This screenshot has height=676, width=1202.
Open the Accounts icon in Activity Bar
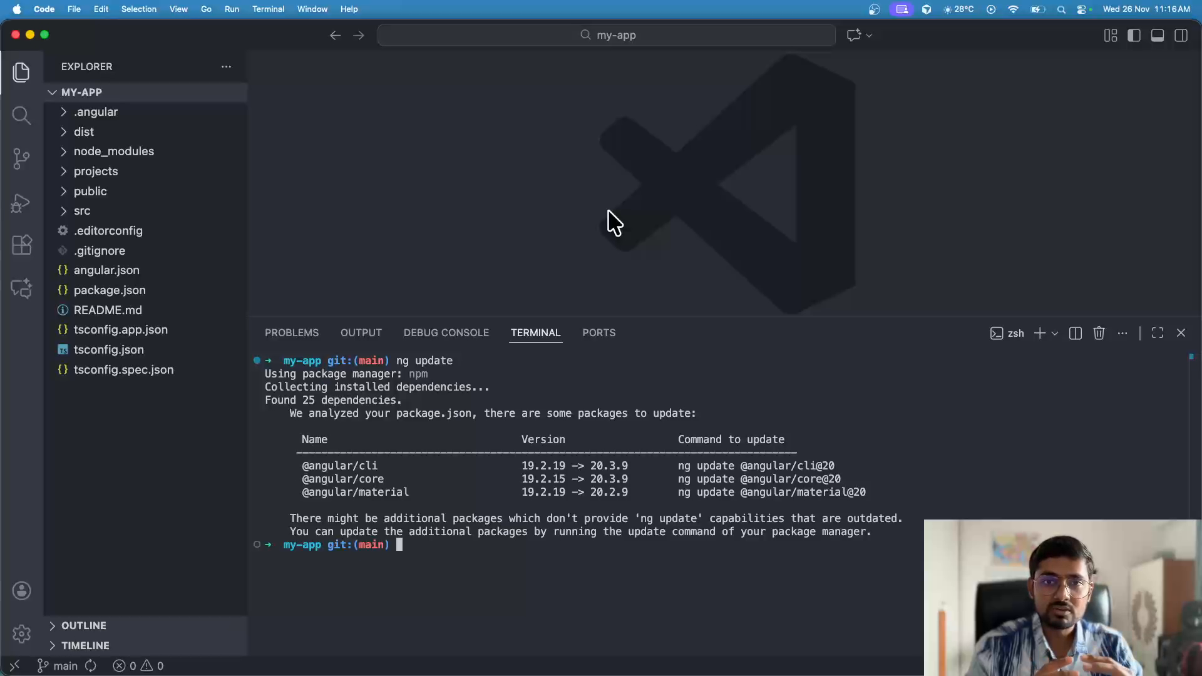tap(22, 590)
